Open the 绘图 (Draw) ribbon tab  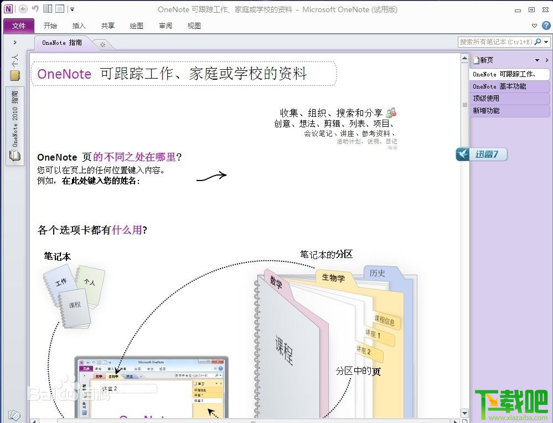pos(137,26)
